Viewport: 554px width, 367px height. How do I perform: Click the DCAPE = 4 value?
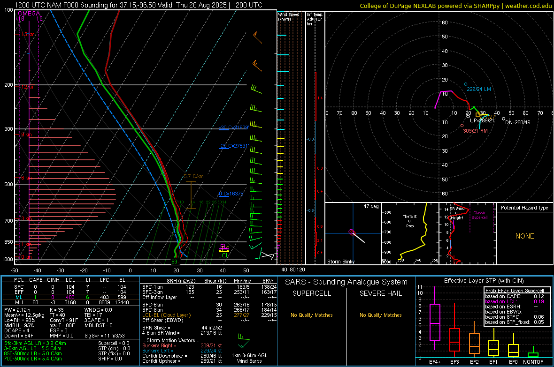[17, 330]
